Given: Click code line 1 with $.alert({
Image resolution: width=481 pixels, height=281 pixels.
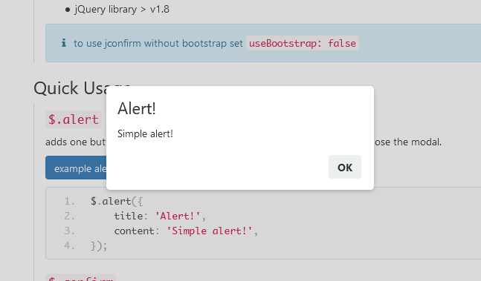Looking at the screenshot, I should (117, 201).
